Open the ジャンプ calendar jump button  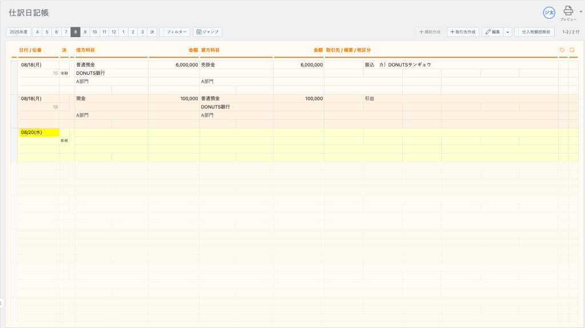pos(207,32)
